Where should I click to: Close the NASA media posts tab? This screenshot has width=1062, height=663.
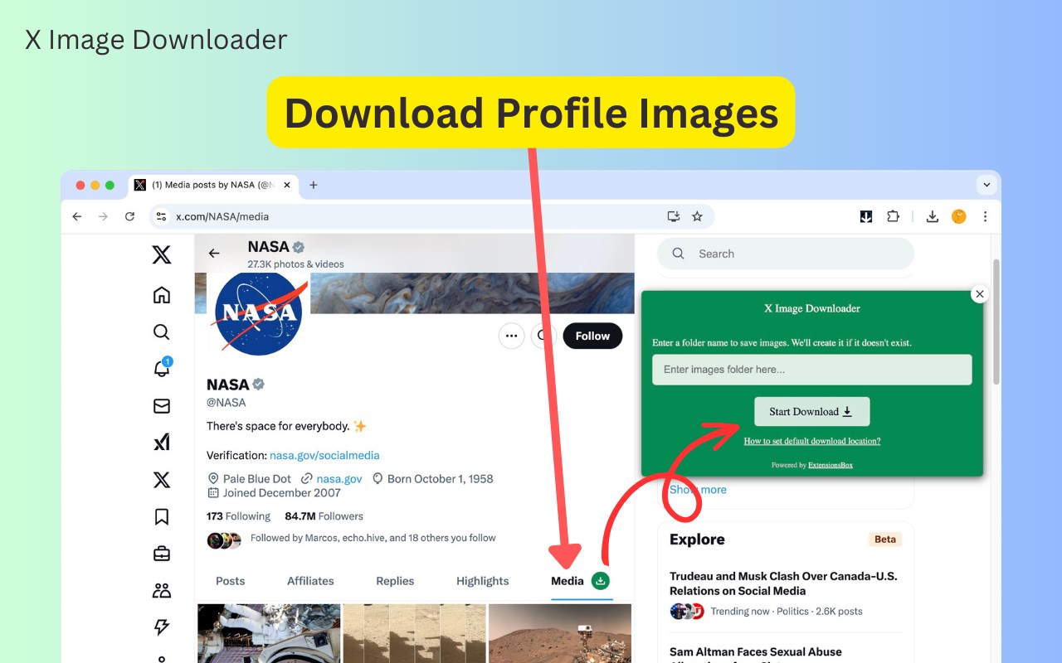tap(287, 185)
